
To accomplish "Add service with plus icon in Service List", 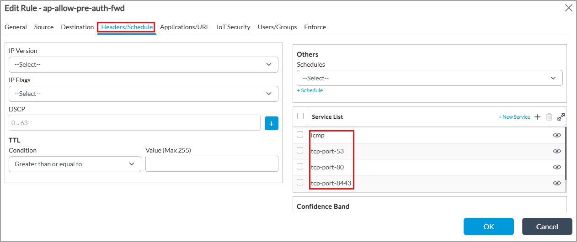I will coord(538,117).
